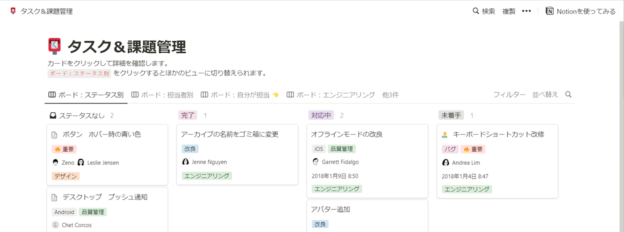Click Garrett Fidalgo's avatar icon
Image resolution: width=624 pixels, height=232 pixels.
[x=316, y=162]
